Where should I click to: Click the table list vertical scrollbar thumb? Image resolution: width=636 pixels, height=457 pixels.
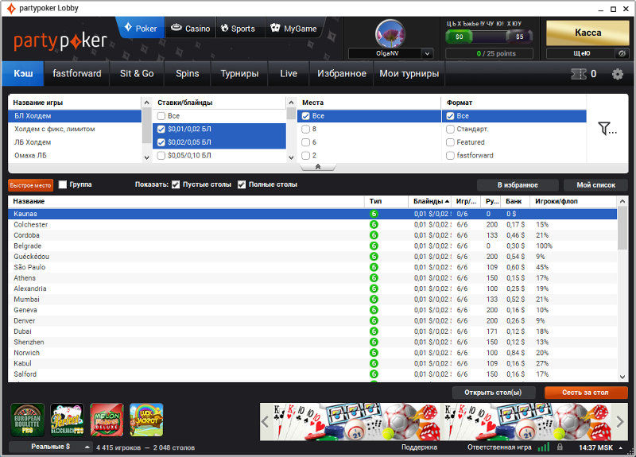622,228
